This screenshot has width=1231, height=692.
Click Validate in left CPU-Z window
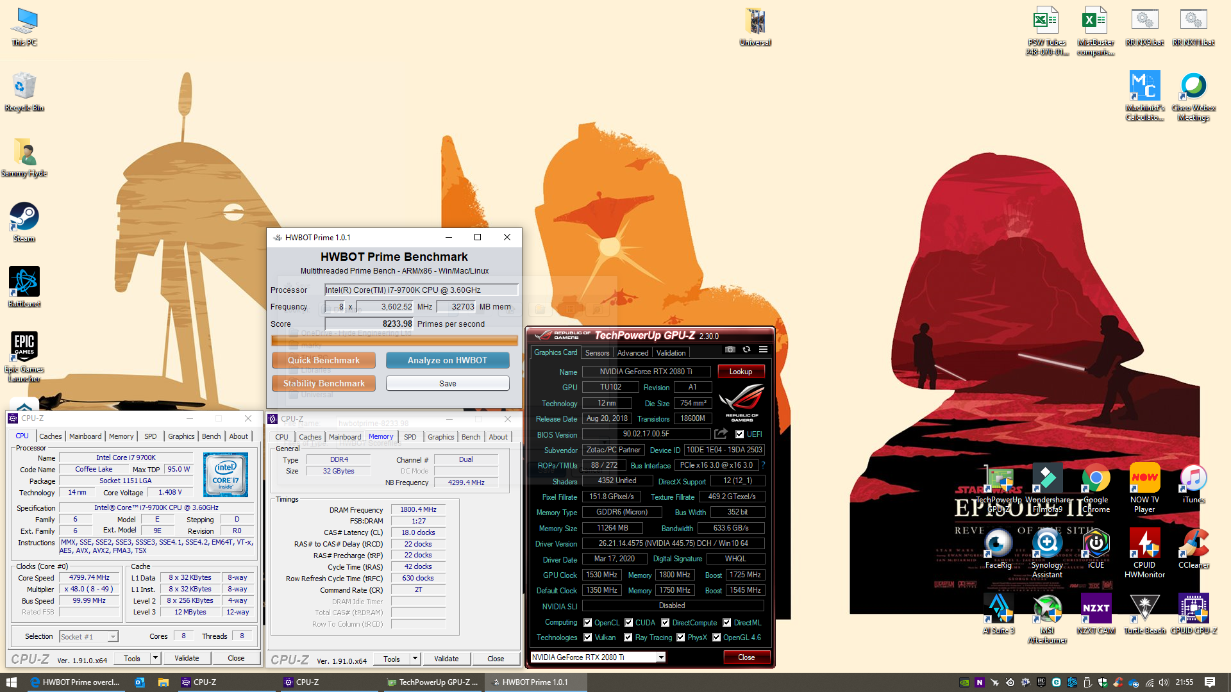[x=187, y=658]
